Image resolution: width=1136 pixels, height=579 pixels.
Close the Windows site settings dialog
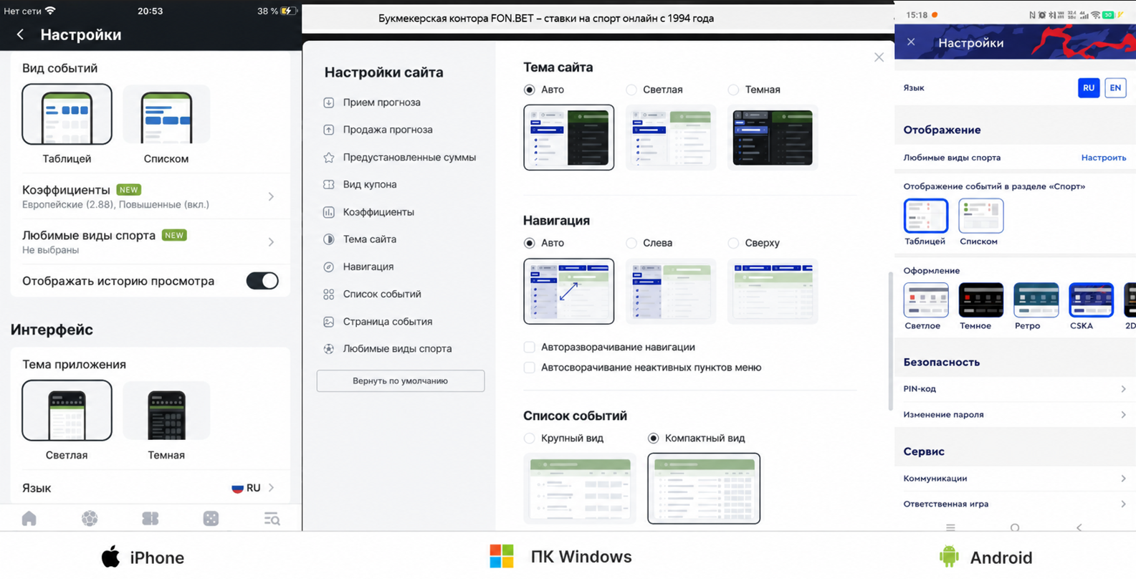(x=879, y=57)
